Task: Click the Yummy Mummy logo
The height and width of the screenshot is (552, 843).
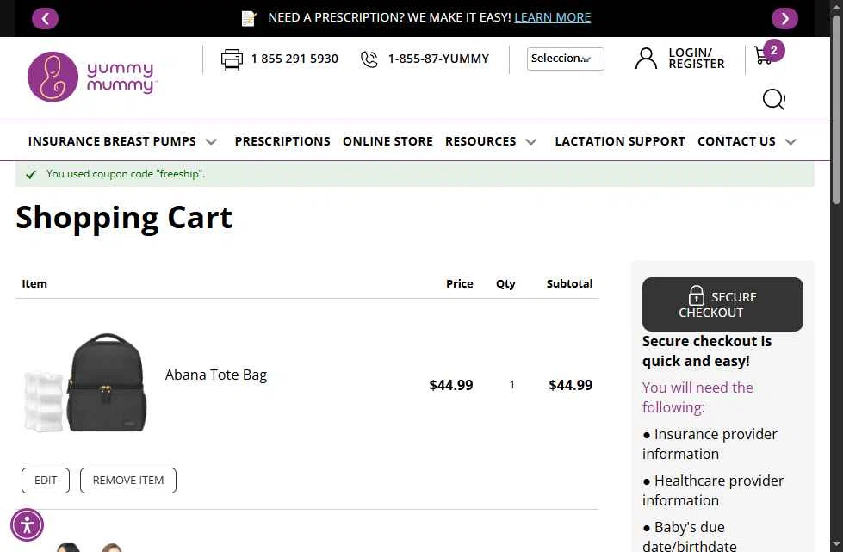Action: click(92, 77)
